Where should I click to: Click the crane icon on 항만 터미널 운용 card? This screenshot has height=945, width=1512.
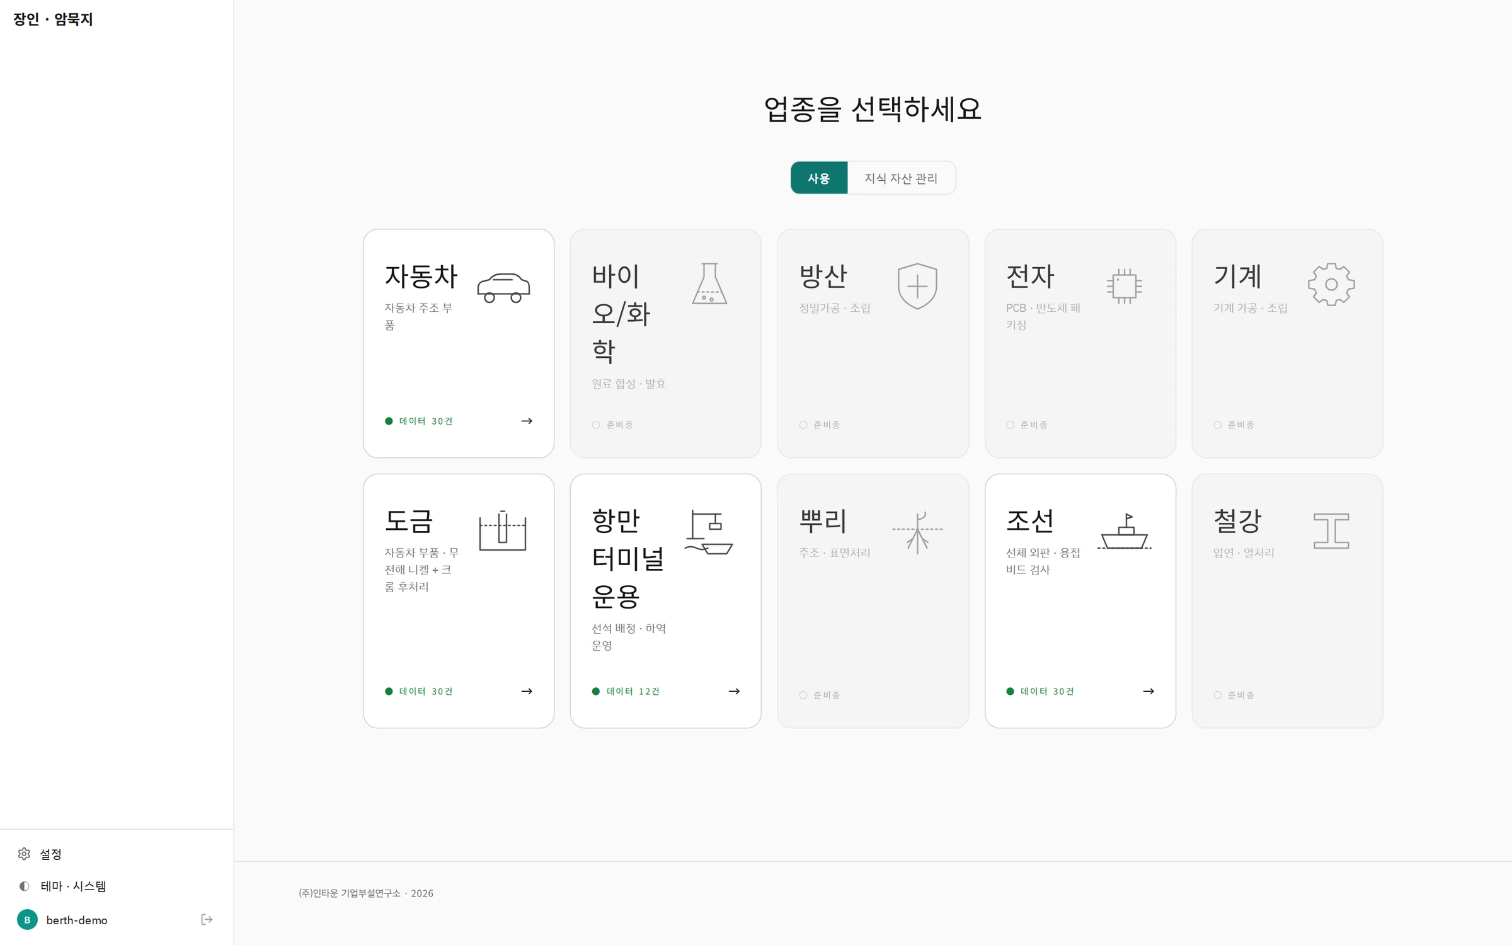coord(709,532)
